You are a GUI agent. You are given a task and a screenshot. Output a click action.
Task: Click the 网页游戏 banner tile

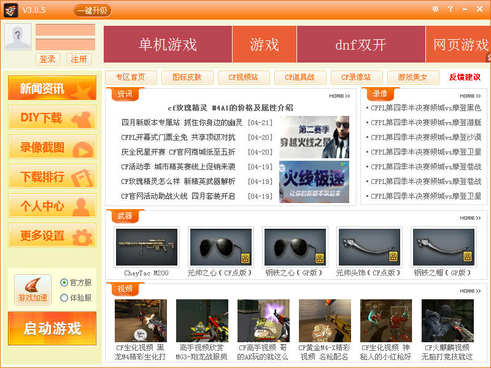[x=458, y=44]
